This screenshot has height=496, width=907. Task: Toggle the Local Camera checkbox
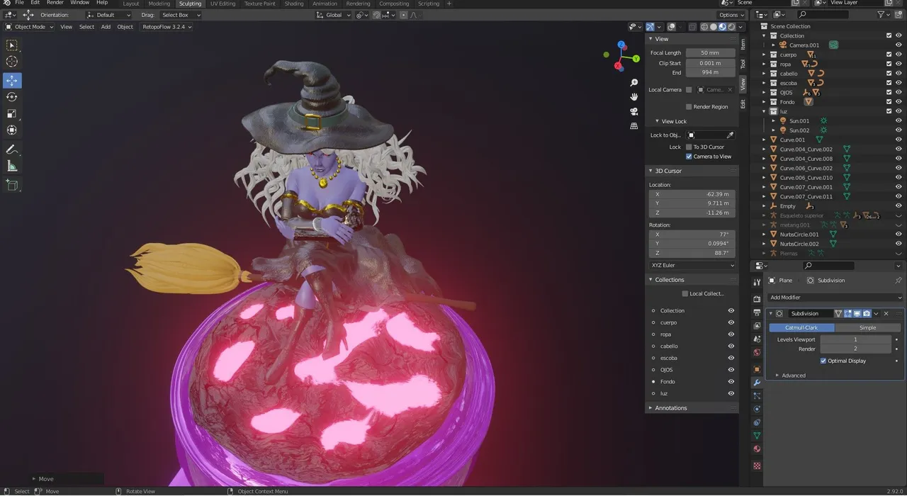[689, 90]
